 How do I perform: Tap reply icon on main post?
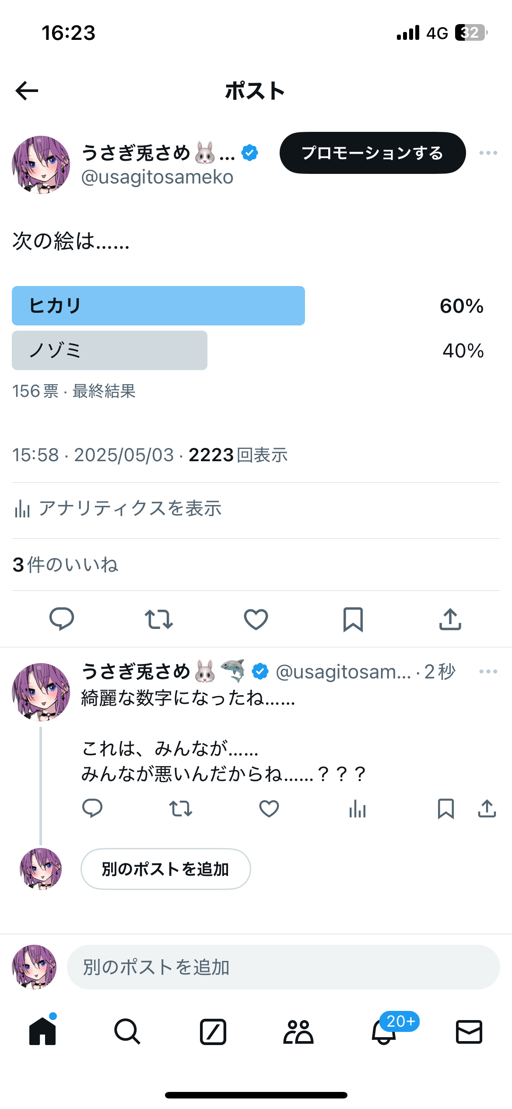(x=62, y=619)
